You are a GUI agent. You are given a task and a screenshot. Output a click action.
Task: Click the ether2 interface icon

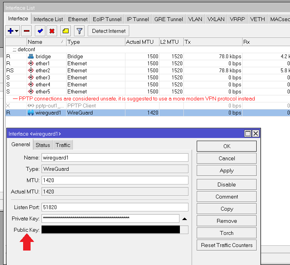(31, 70)
